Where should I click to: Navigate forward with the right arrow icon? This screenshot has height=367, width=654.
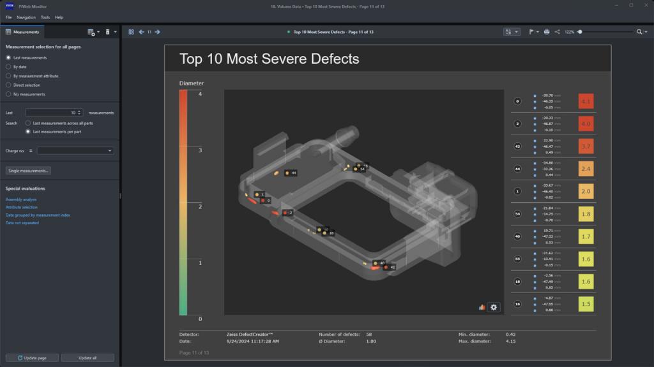pyautogui.click(x=156, y=31)
